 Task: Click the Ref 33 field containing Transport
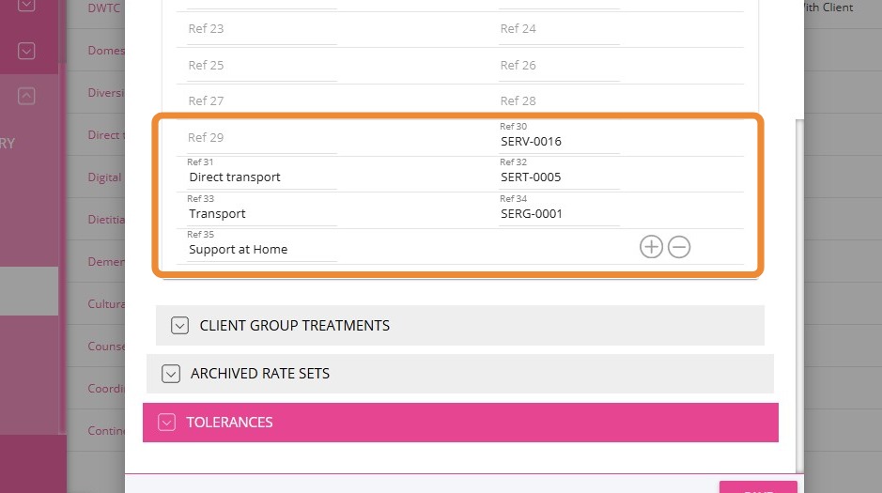261,214
